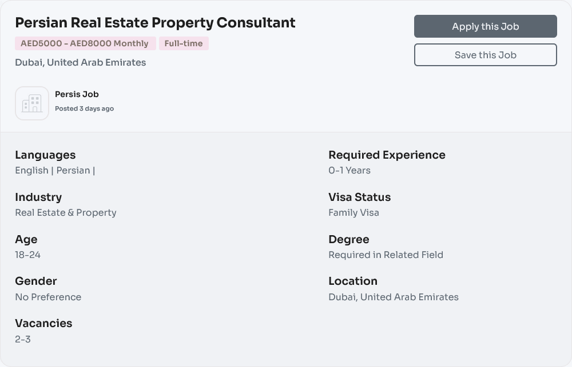Screen dimensions: 572x367
Task: Click the Languages section heading
Action: [x=45, y=155]
